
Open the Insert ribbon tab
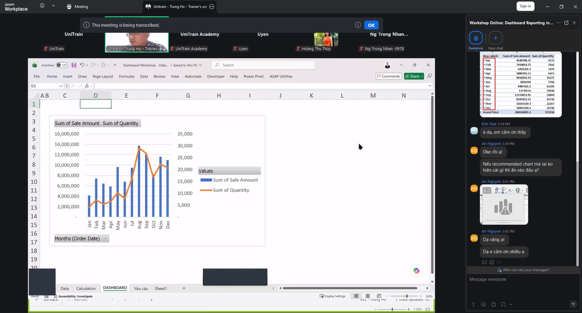(x=68, y=76)
